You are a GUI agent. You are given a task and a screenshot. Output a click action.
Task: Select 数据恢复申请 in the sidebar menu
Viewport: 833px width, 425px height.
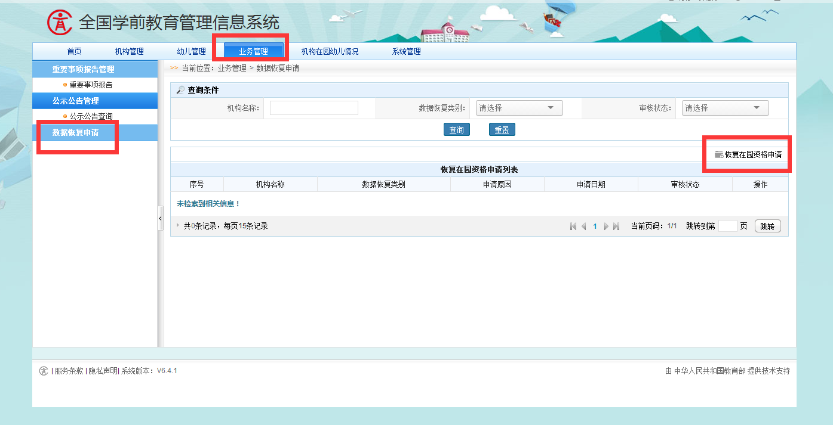[75, 131]
